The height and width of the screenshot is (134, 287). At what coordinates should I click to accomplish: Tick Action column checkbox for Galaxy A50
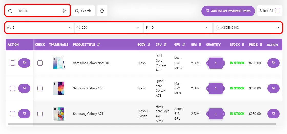point(13,88)
